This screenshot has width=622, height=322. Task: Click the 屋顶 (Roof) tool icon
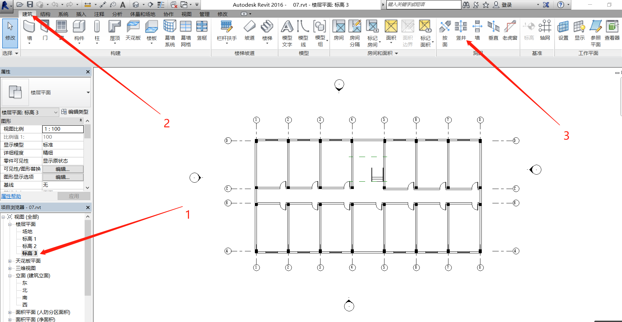pyautogui.click(x=115, y=27)
